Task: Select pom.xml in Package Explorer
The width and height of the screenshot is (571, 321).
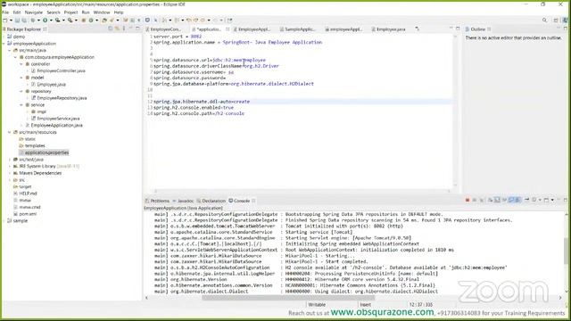Action: click(25, 214)
